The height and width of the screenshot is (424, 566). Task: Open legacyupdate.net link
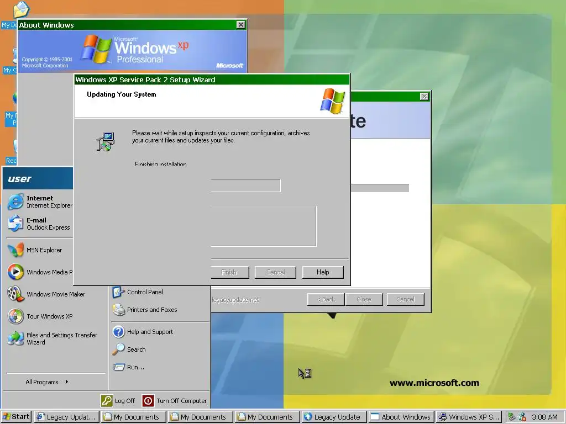point(235,300)
